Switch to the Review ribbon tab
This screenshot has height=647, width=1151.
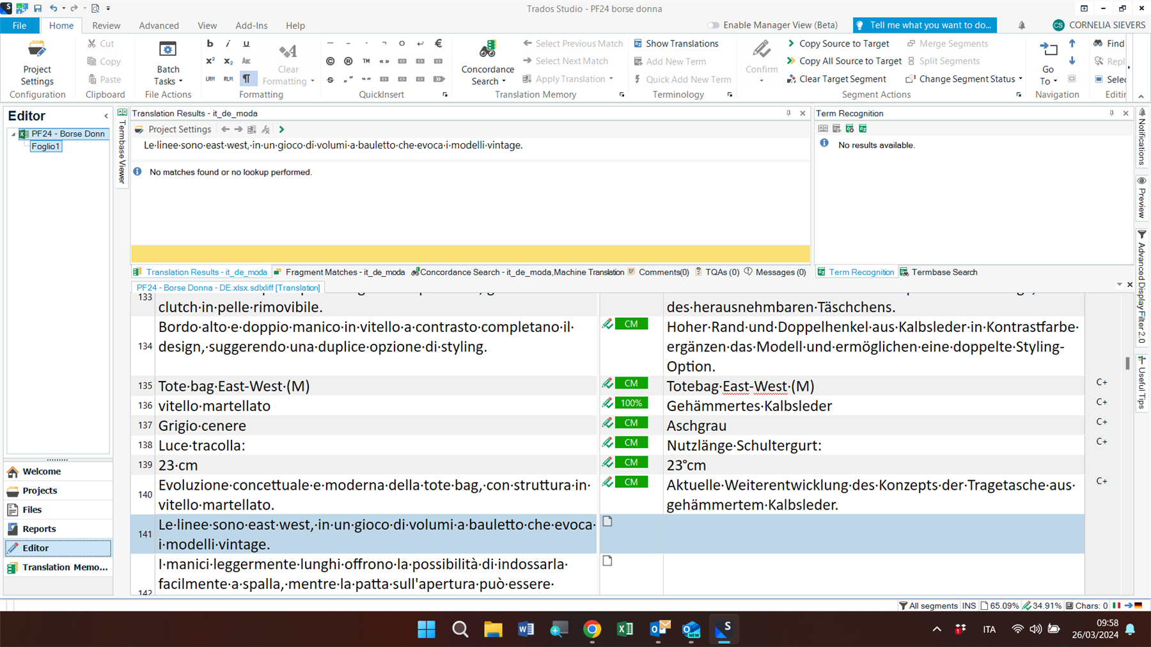[106, 25]
